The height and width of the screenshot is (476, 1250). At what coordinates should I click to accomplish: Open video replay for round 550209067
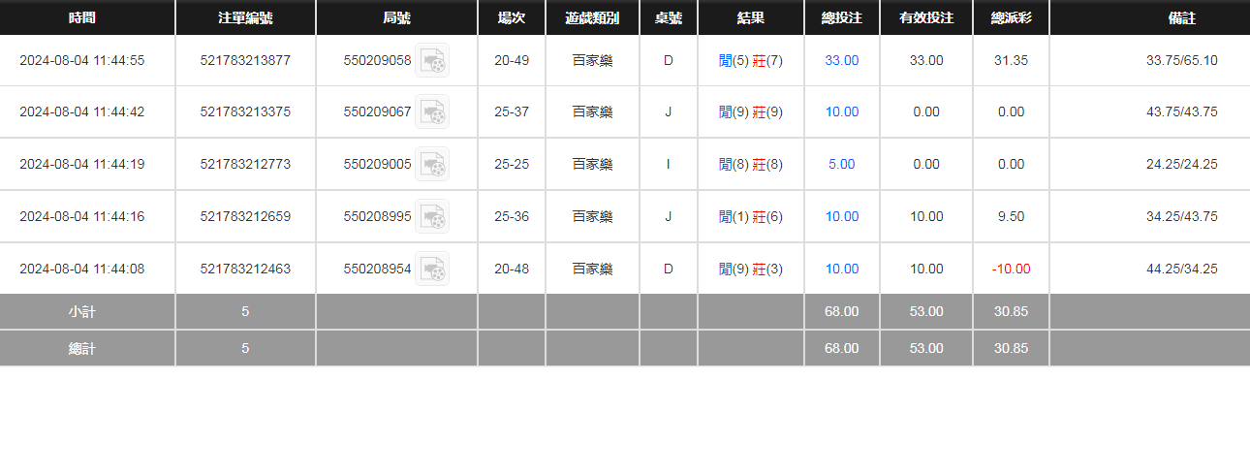pyautogui.click(x=432, y=112)
